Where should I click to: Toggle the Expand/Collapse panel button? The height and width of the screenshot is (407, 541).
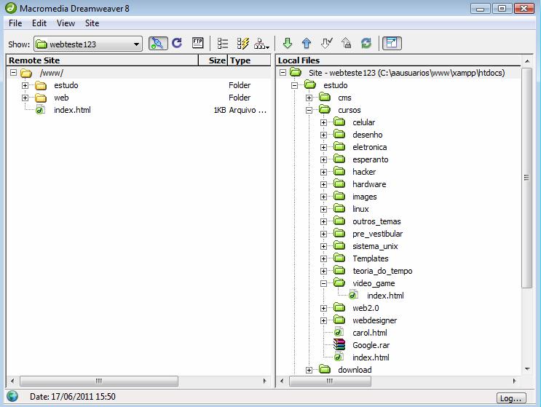(x=392, y=44)
